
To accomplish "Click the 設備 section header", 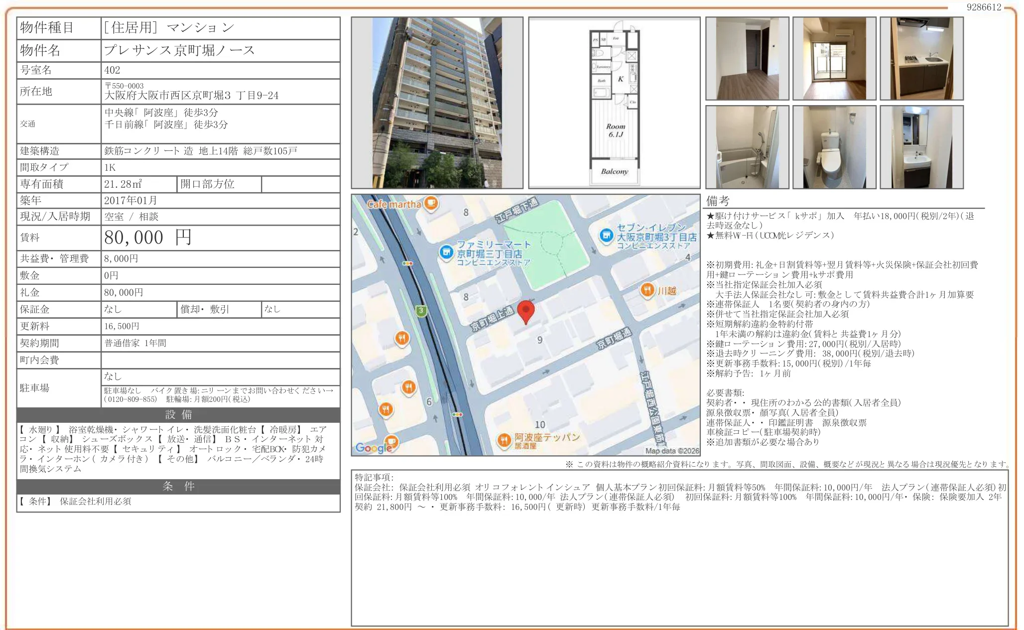I will [x=178, y=415].
